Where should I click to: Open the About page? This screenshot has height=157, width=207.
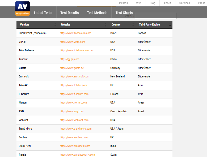click(x=167, y=3)
